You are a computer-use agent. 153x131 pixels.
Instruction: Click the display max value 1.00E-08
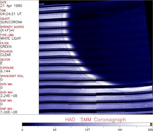[7, 112]
